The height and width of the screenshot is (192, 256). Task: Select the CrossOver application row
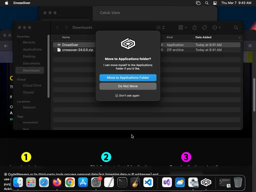[146, 45]
